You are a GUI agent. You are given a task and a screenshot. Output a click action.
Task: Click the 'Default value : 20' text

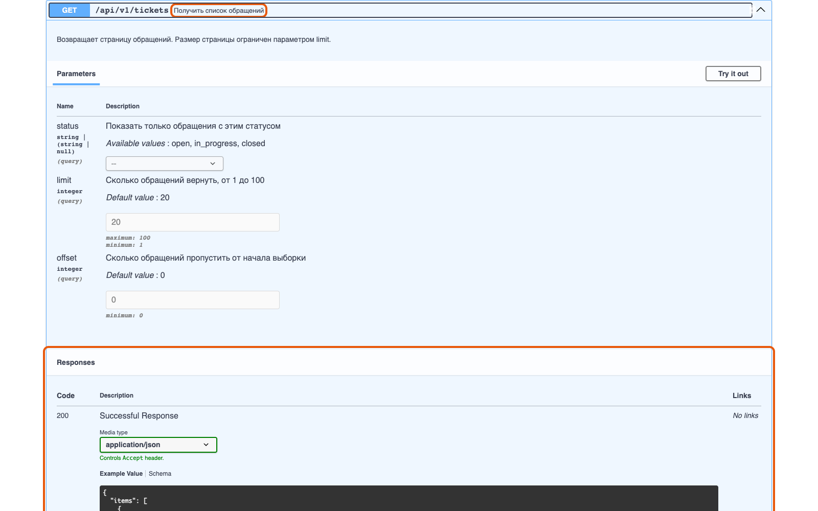[x=138, y=198]
